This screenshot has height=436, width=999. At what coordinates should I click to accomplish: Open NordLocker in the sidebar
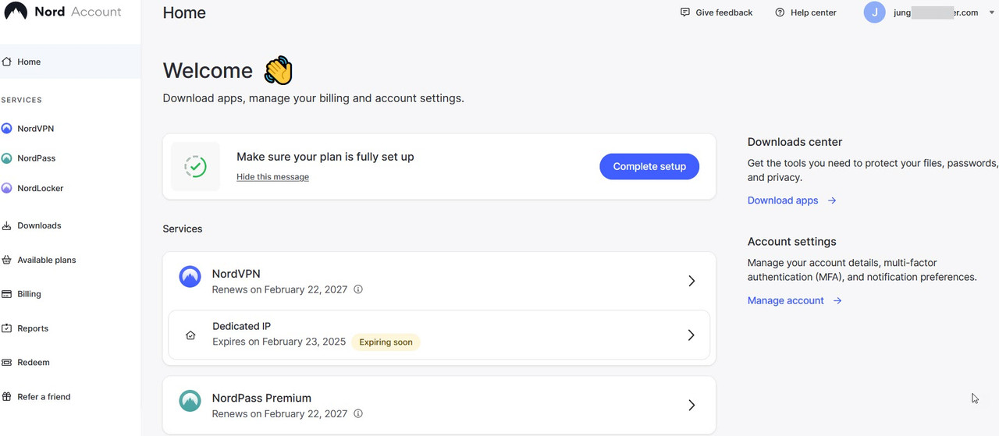40,188
